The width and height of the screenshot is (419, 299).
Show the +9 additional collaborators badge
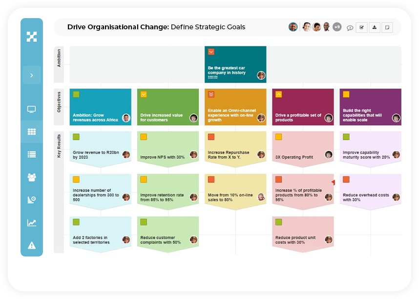pos(337,27)
